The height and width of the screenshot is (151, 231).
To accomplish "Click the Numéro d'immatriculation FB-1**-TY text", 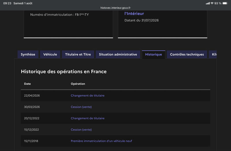I will (x=59, y=15).
